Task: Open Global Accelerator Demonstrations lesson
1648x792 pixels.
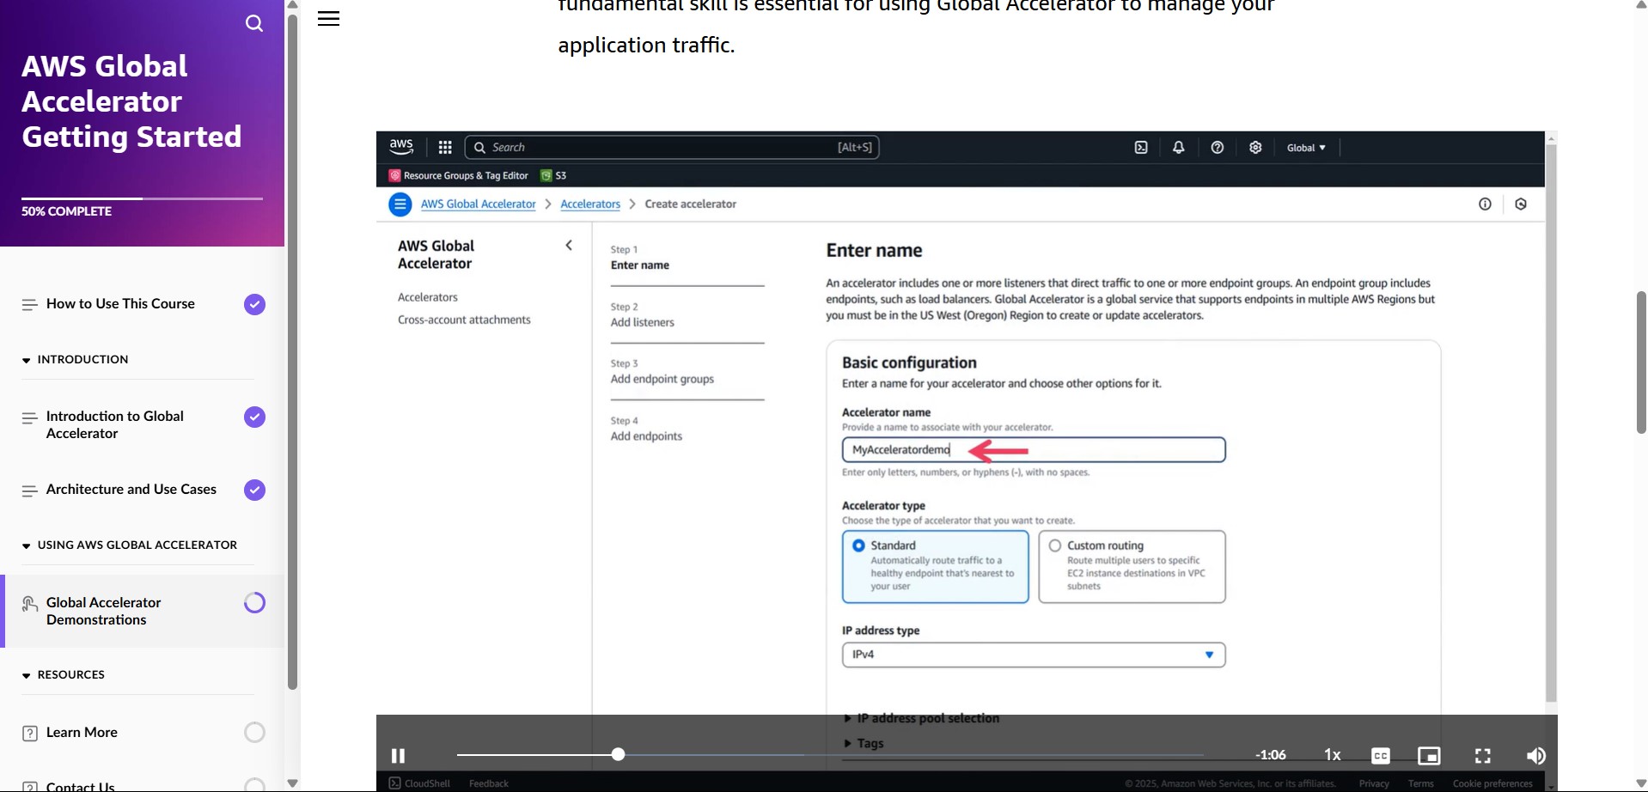Action: click(104, 612)
